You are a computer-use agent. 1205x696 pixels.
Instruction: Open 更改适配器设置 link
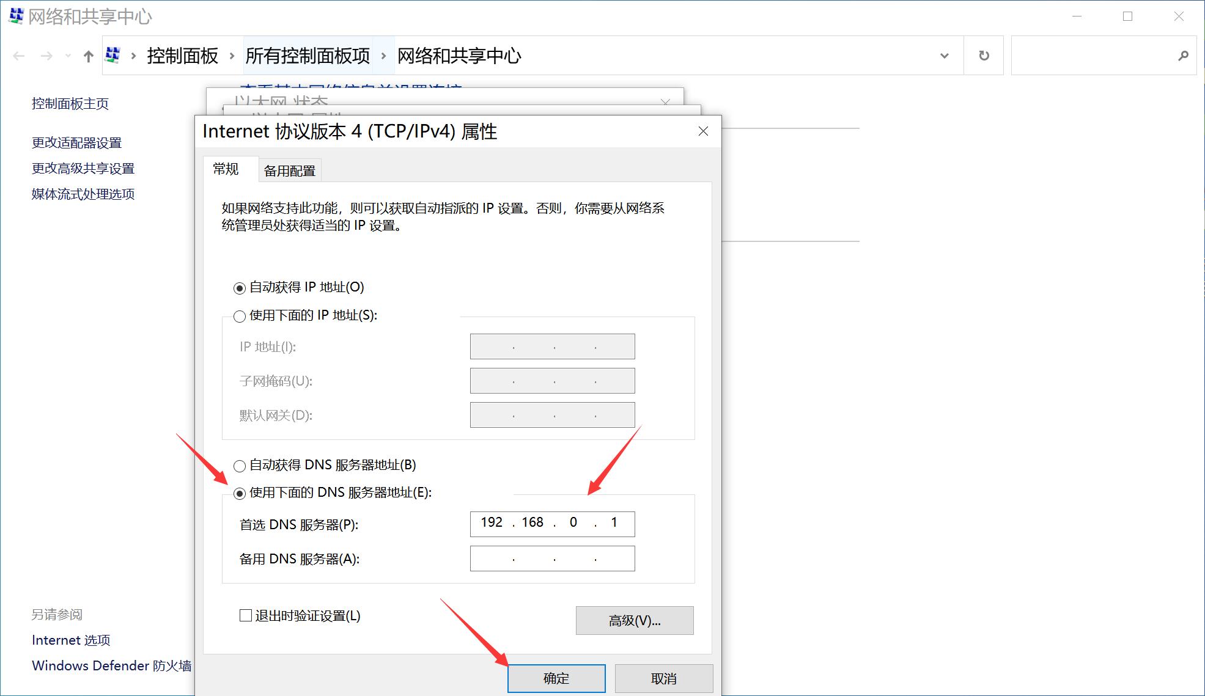77,143
